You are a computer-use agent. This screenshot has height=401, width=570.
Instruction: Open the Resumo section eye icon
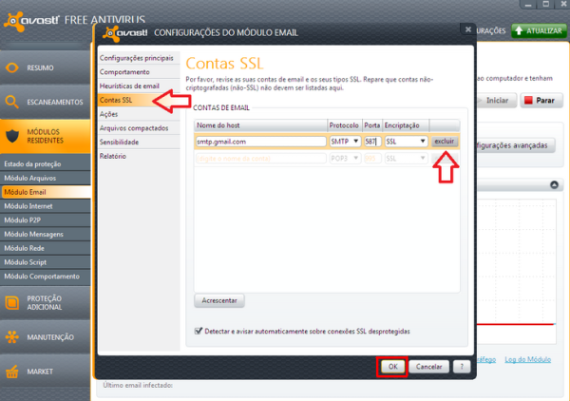[x=12, y=68]
